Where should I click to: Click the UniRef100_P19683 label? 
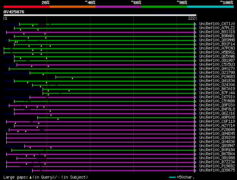click(x=217, y=77)
